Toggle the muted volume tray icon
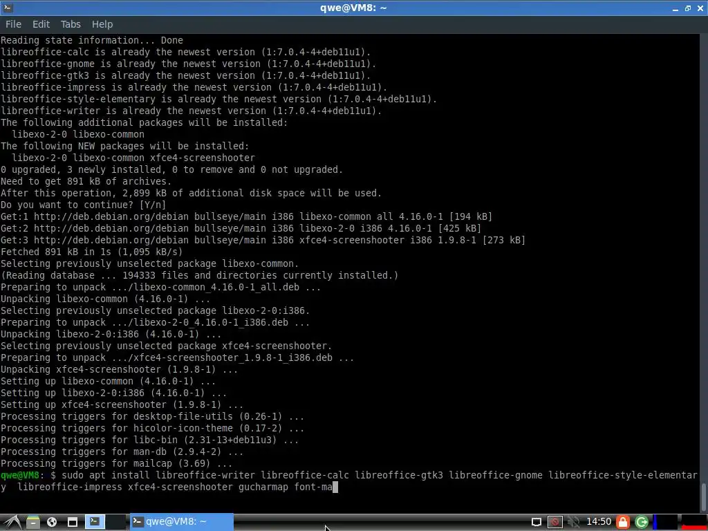 [573, 522]
